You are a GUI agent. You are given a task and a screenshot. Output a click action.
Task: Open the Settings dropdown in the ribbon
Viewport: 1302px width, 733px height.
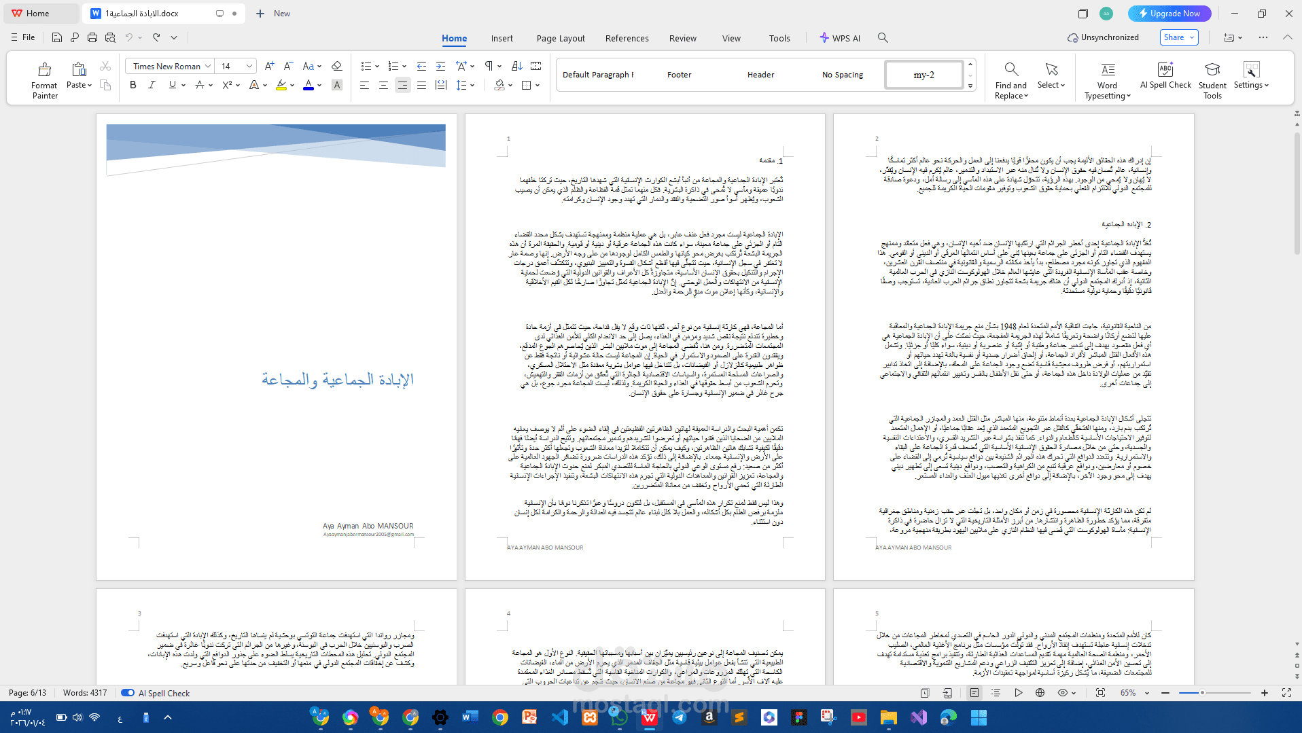coord(1251,75)
